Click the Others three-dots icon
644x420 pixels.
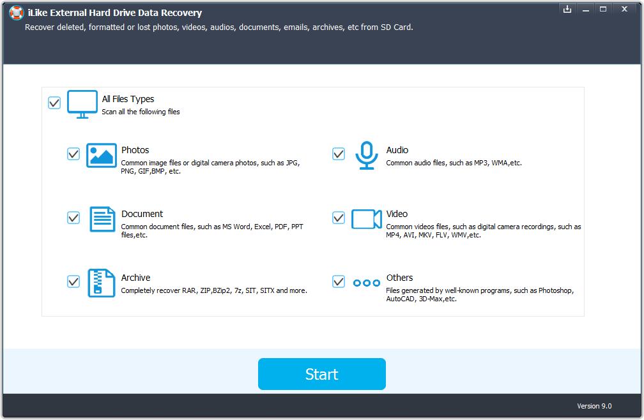pyautogui.click(x=366, y=283)
